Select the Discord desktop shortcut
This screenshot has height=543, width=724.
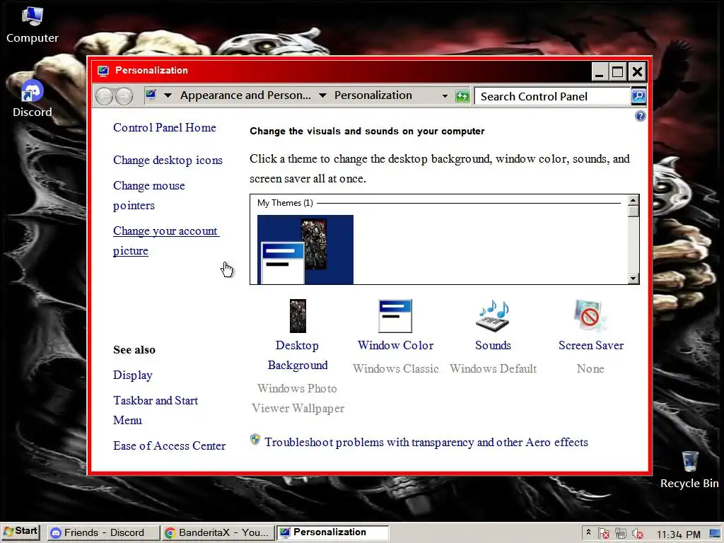point(33,98)
